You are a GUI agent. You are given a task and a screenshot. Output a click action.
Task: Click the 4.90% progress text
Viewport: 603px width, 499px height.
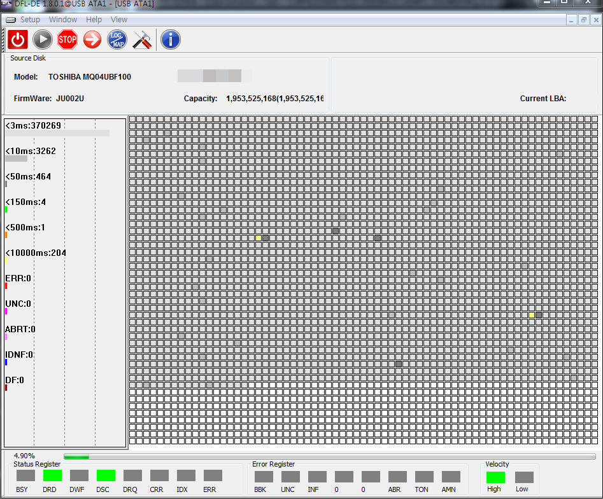point(24,456)
